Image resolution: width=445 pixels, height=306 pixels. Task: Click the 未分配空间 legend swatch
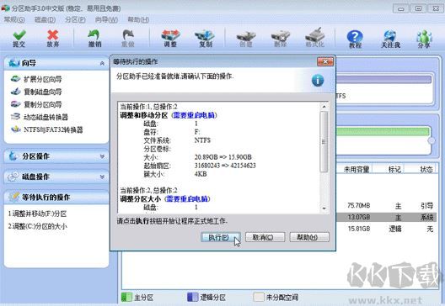click(x=258, y=298)
